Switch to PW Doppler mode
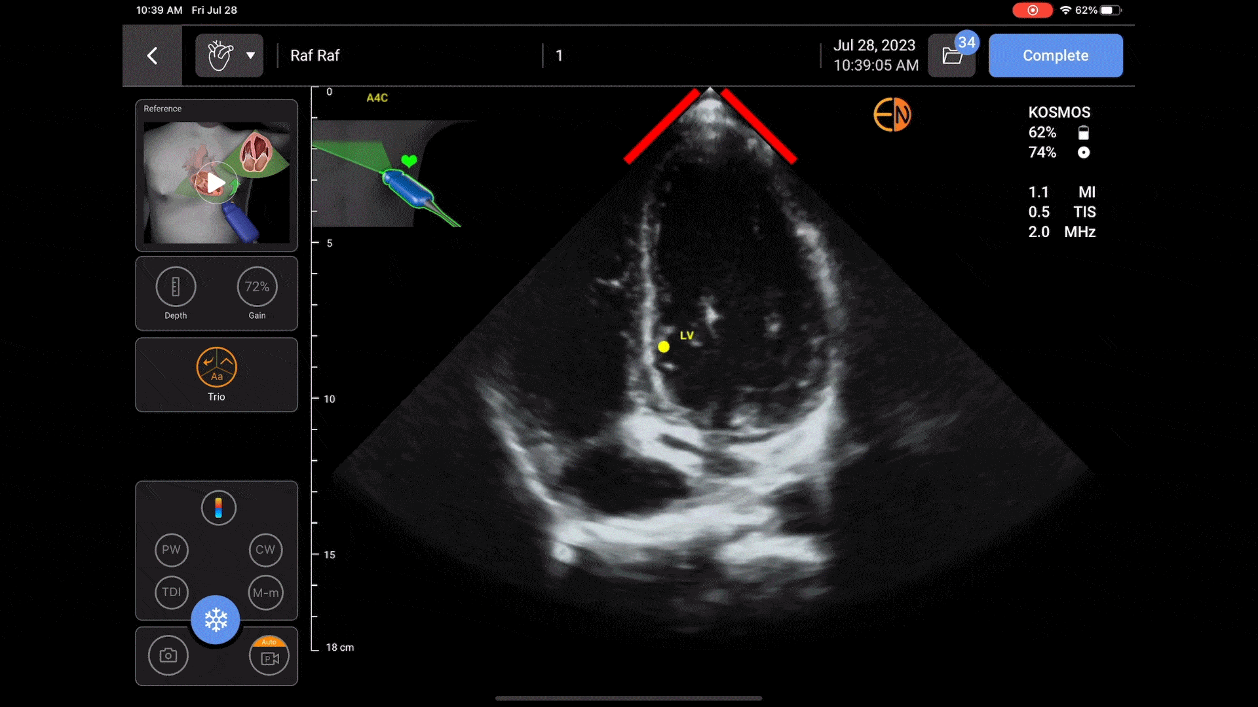The width and height of the screenshot is (1258, 707). click(171, 549)
